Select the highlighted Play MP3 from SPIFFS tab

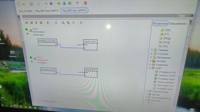pyautogui.click(x=74, y=11)
